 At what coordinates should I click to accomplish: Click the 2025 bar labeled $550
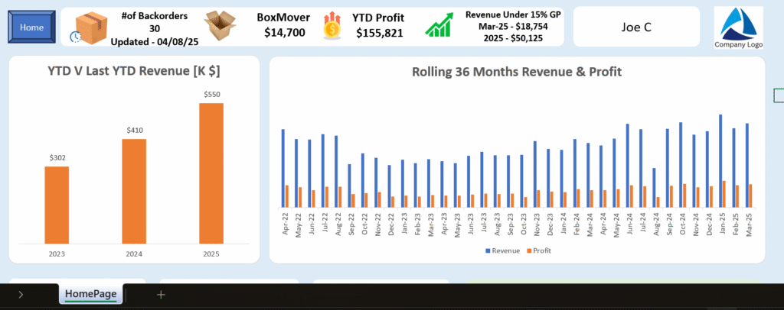coord(211,173)
